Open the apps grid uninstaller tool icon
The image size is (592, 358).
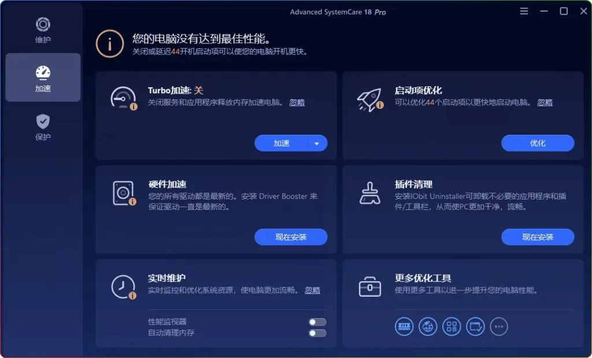pyautogui.click(x=452, y=326)
